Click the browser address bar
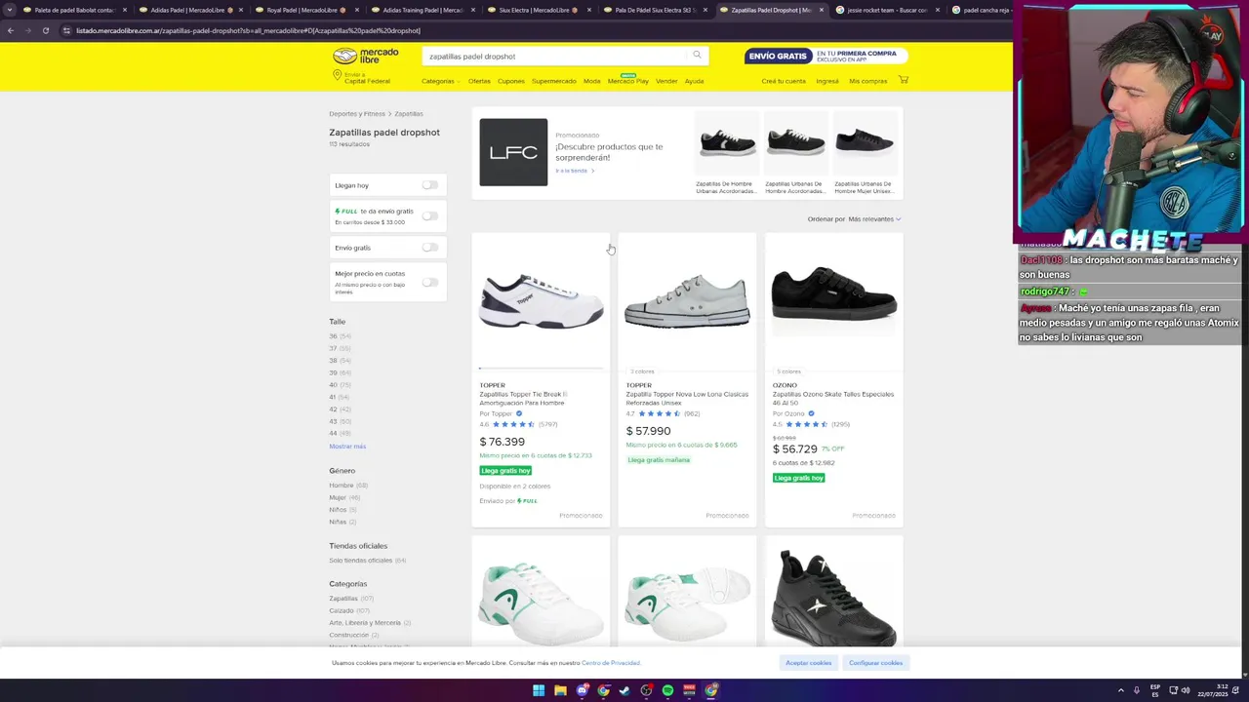This screenshot has width=1249, height=702. (x=527, y=30)
